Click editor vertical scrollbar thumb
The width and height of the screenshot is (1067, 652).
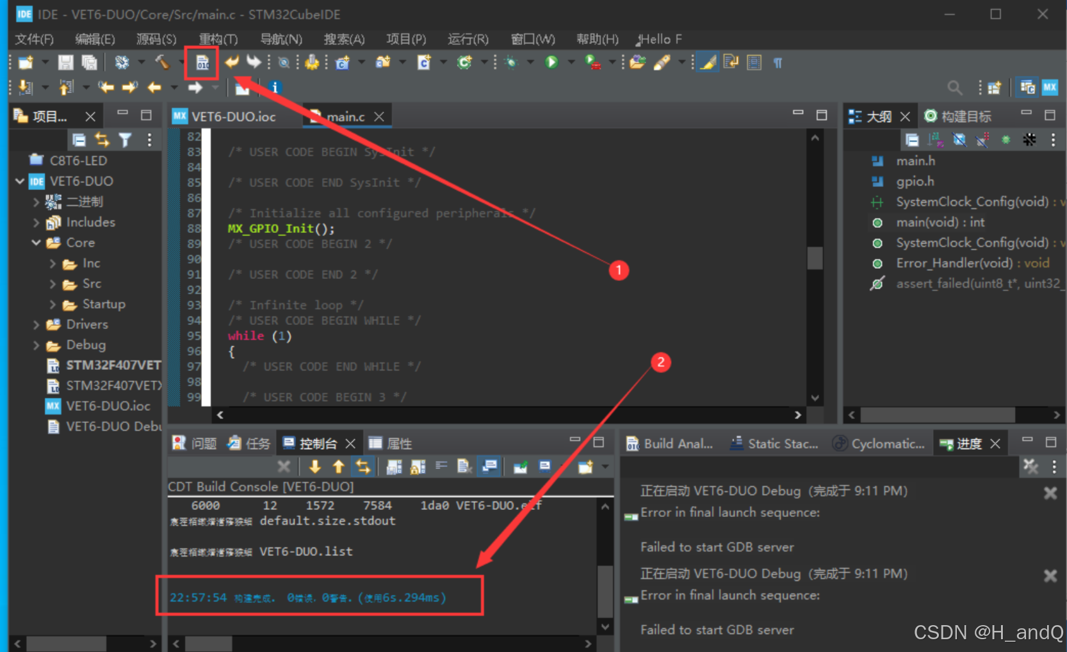click(815, 258)
